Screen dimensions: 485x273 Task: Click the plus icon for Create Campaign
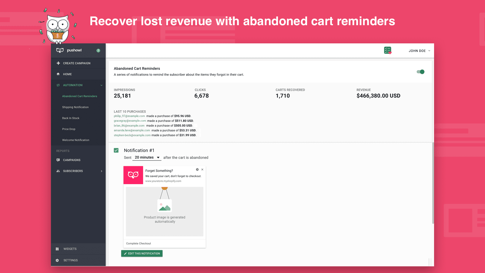point(58,63)
